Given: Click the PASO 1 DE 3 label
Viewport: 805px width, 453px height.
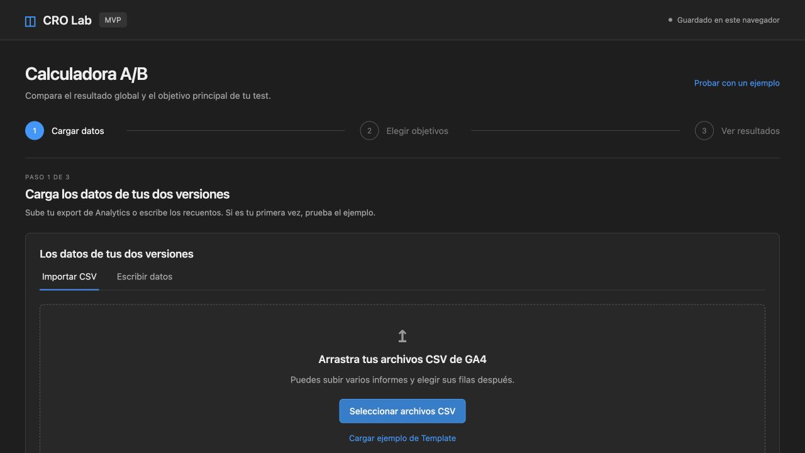Looking at the screenshot, I should 47,177.
